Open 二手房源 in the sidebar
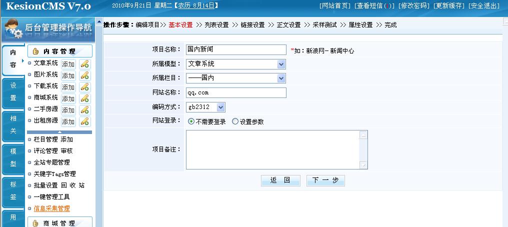The width and height of the screenshot is (508, 227). tap(45, 109)
